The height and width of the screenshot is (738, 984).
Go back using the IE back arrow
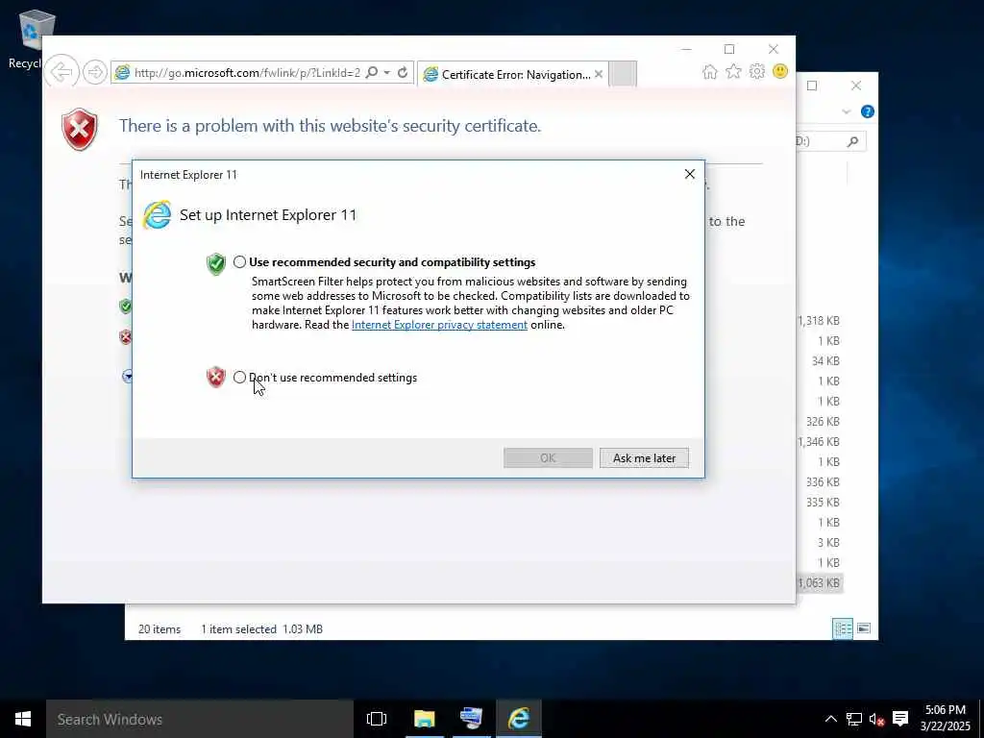click(x=61, y=72)
